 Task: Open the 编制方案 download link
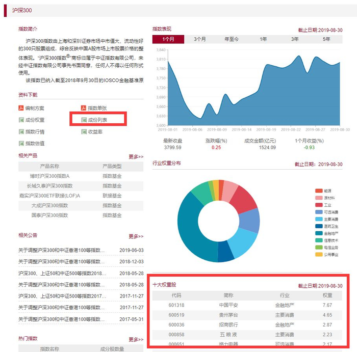pyautogui.click(x=35, y=108)
